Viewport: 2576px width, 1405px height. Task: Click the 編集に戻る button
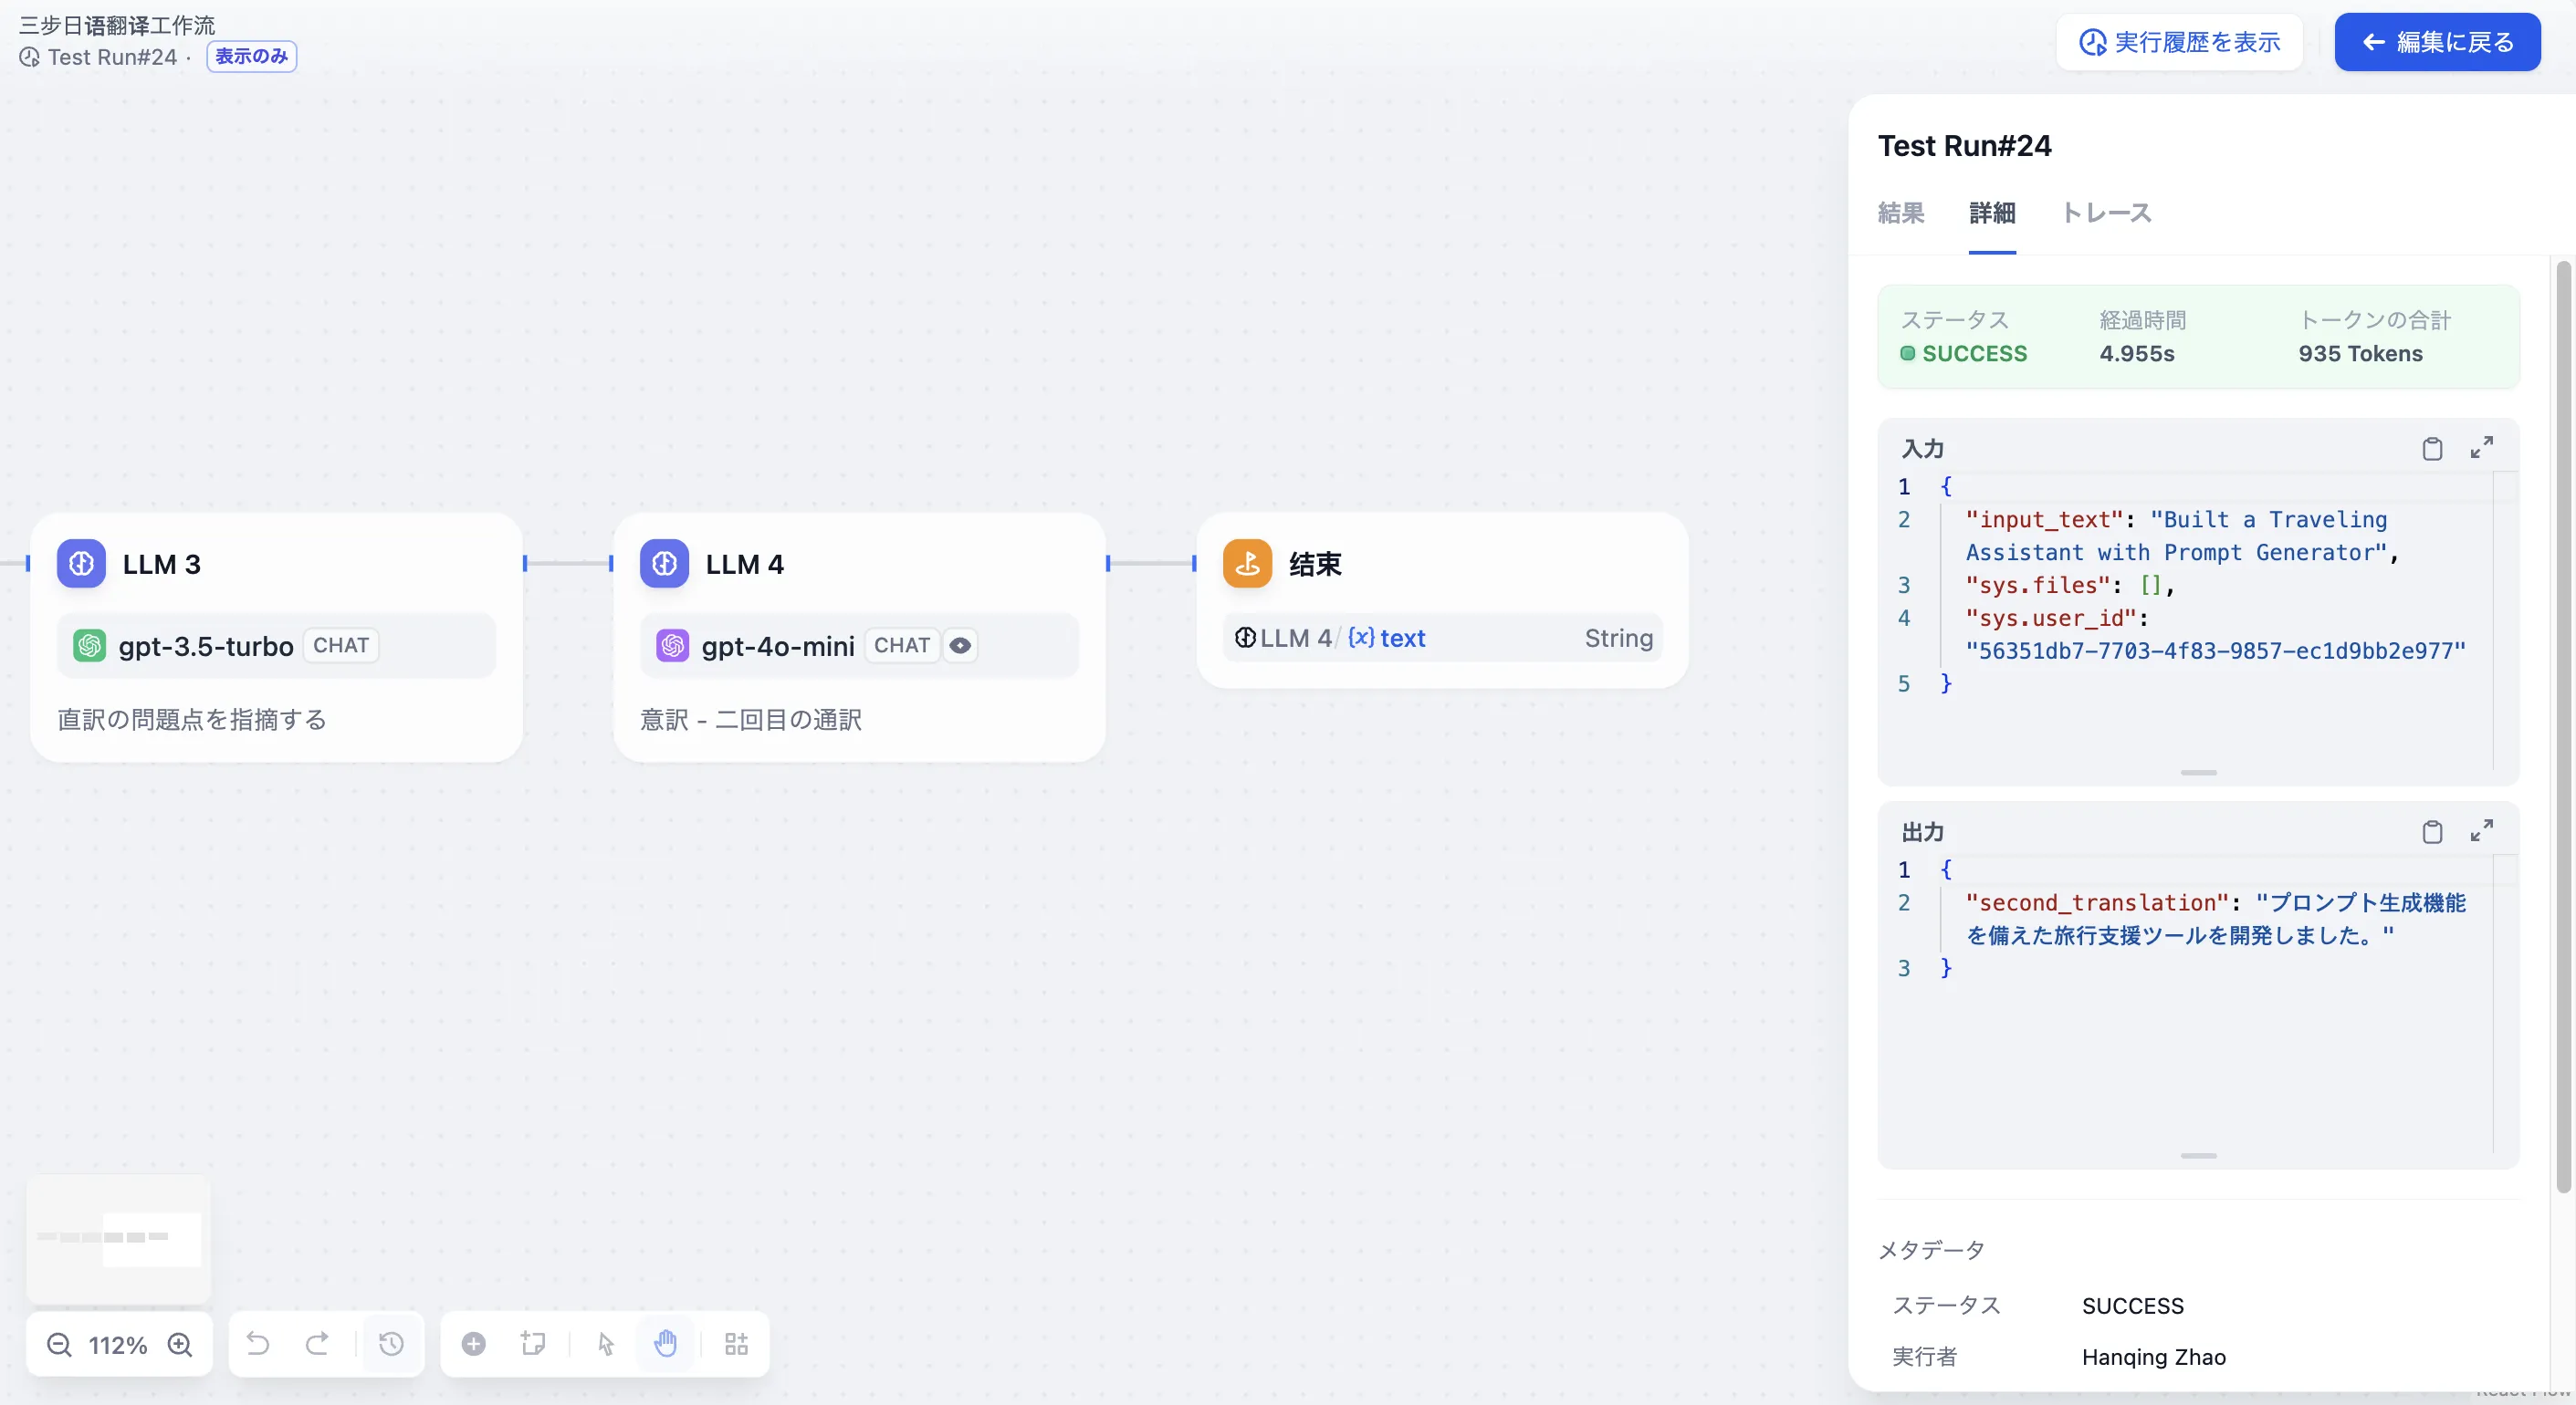pos(2437,42)
